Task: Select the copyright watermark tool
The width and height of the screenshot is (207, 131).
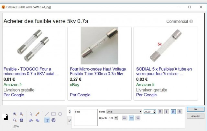Action: [53, 120]
